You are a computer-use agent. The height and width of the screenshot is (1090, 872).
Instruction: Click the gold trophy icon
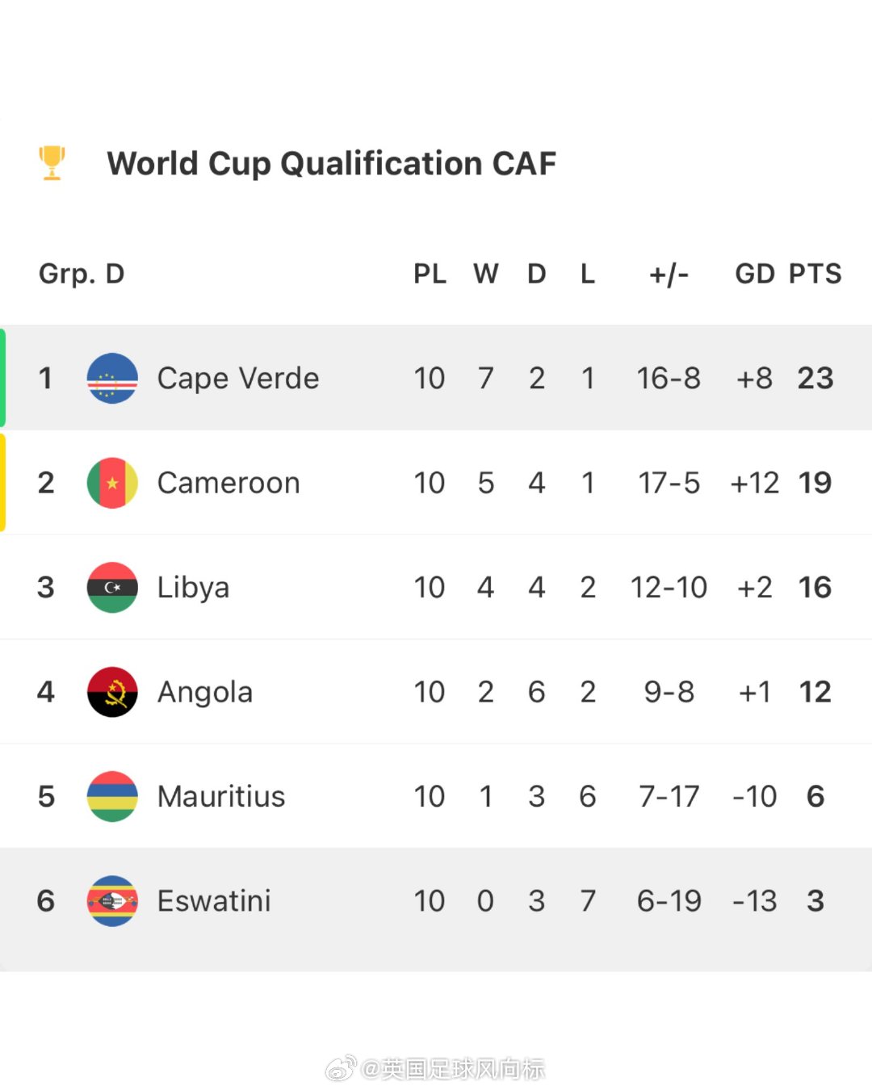(52, 162)
